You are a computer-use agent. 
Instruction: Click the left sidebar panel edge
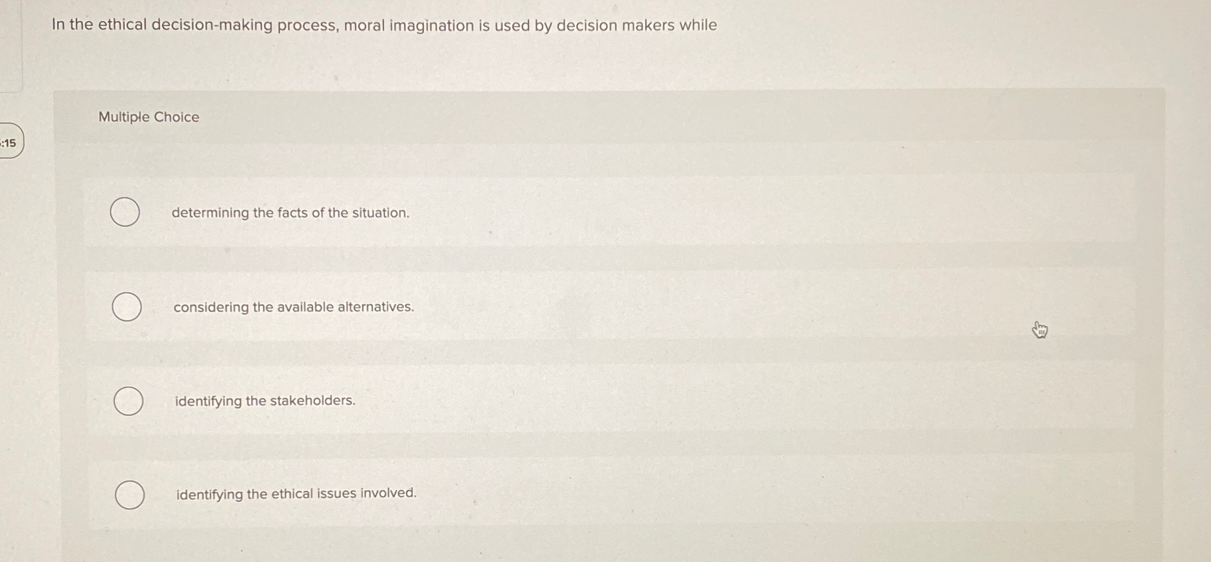pos(9,44)
